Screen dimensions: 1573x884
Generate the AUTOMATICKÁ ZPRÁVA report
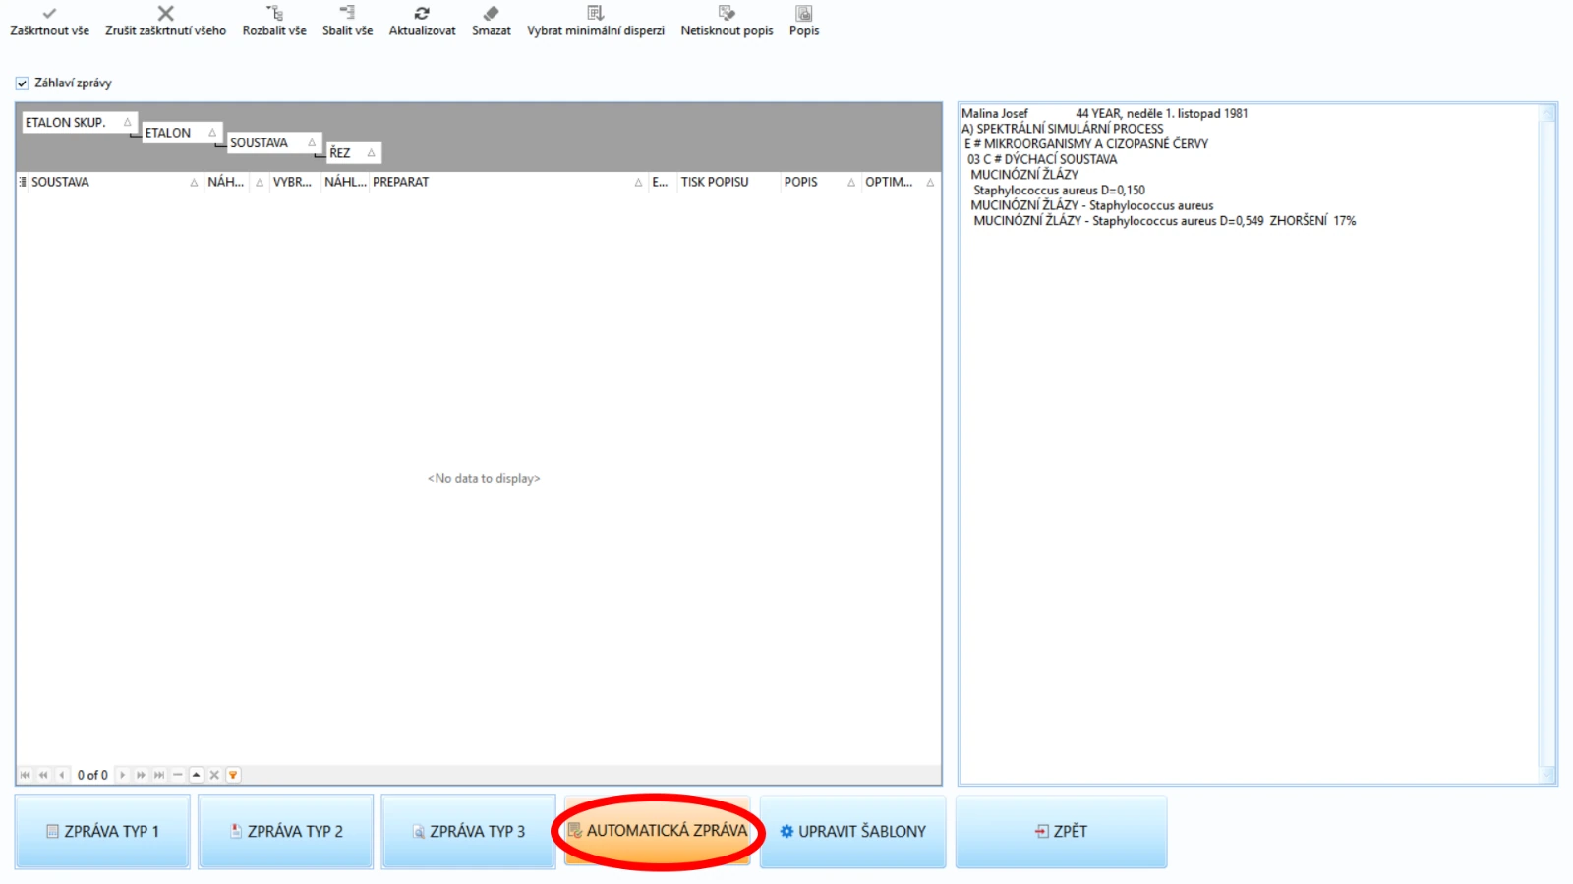[658, 831]
